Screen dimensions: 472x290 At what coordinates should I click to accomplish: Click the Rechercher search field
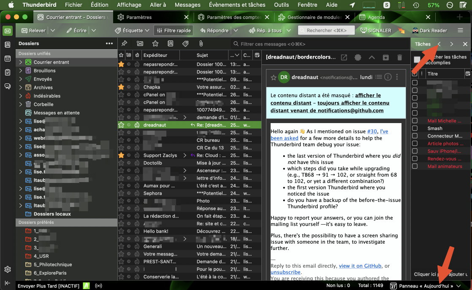click(325, 30)
